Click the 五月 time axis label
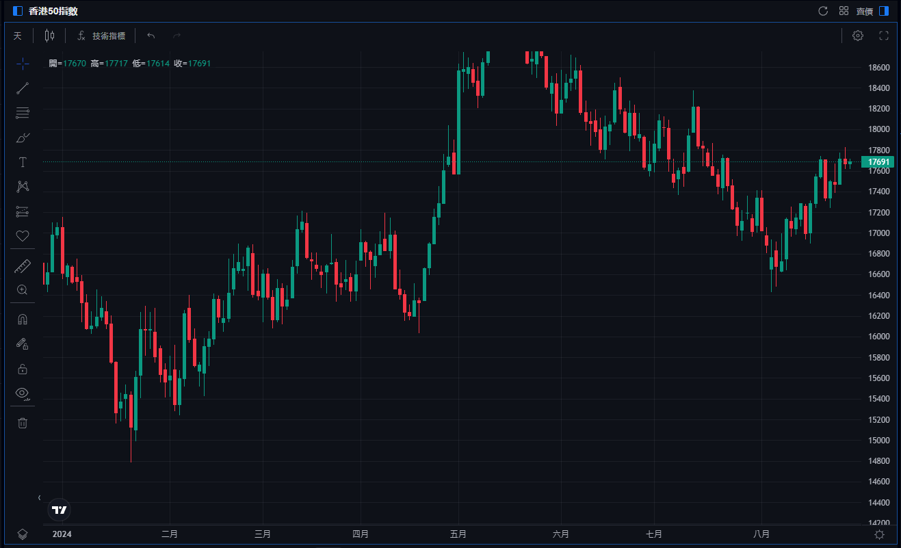 pyautogui.click(x=458, y=534)
